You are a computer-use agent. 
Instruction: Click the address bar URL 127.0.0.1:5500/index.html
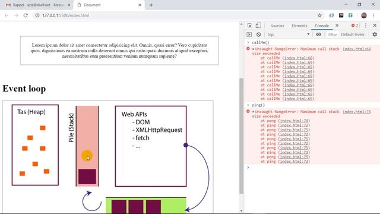66,15
